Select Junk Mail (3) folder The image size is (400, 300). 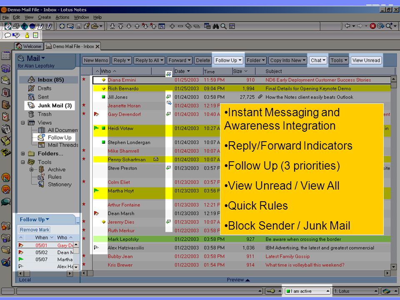point(50,105)
